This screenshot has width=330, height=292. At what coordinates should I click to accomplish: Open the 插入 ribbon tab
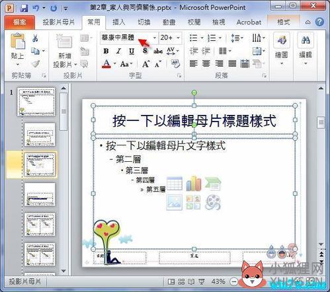pyautogui.click(x=118, y=22)
